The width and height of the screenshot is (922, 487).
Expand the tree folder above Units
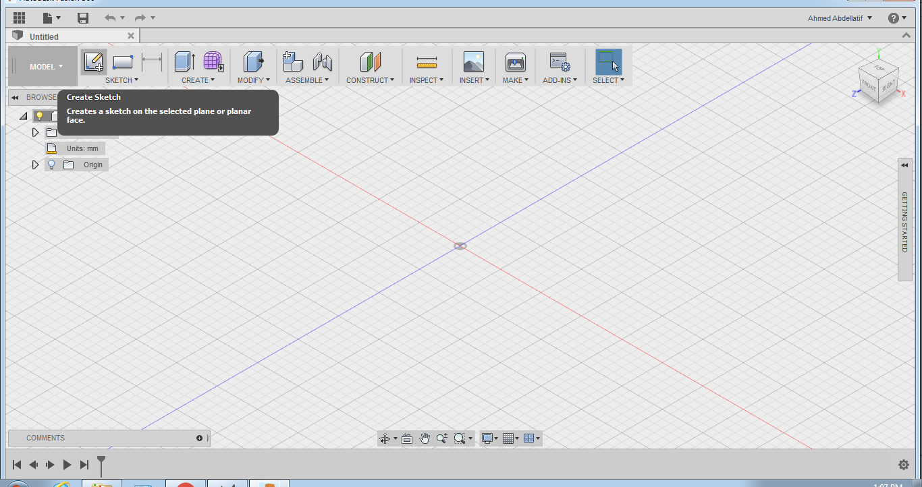(36, 132)
